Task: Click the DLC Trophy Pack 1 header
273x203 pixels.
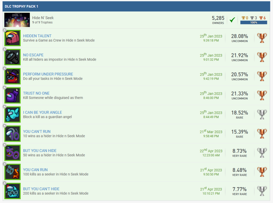Action: tap(22, 6)
